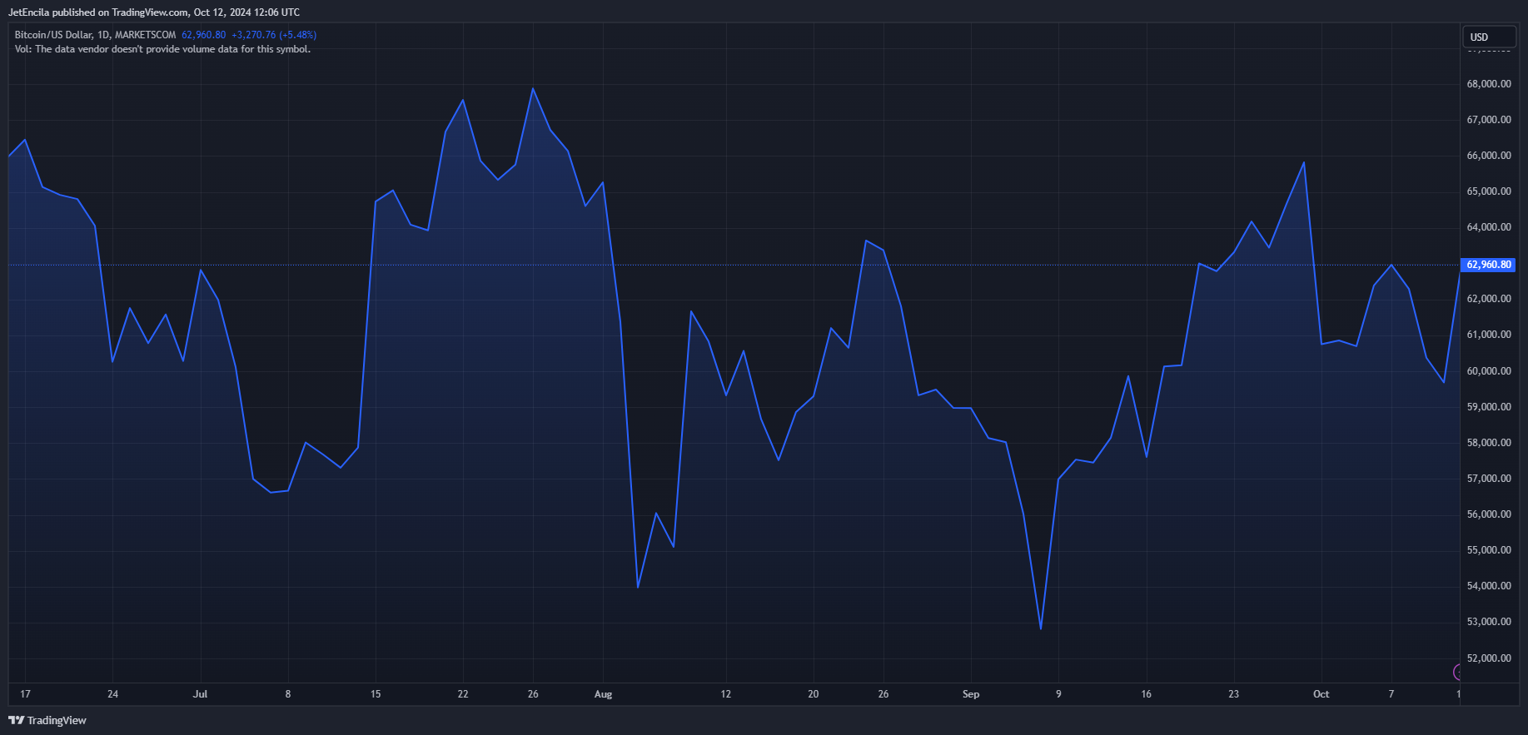The height and width of the screenshot is (735, 1528).
Task: Click the JetEncila published header text
Action: coord(154,12)
